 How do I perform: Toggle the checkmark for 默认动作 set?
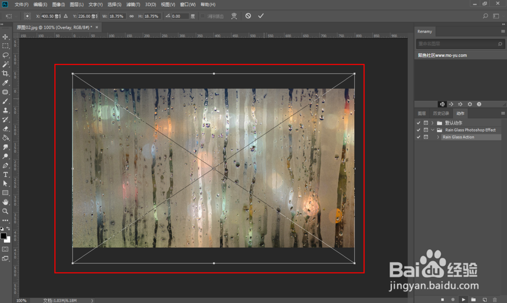point(418,123)
